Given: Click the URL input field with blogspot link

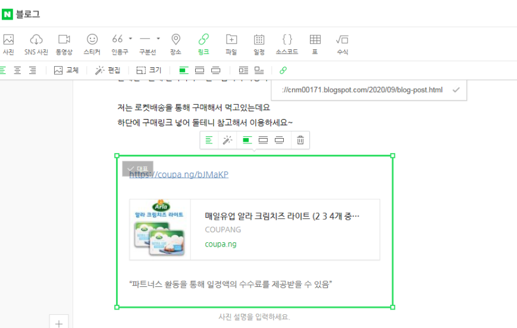Looking at the screenshot, I should pos(362,90).
